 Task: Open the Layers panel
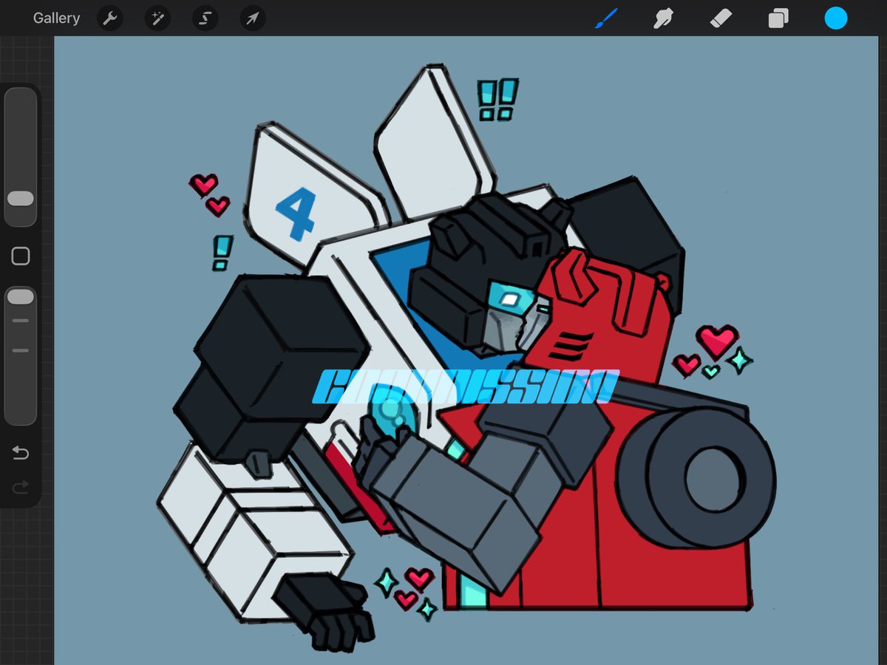click(x=778, y=18)
